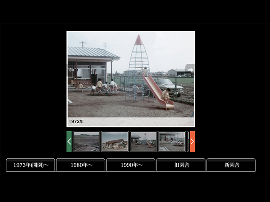Click the partially visible fifth thumbnail

pyautogui.click(x=188, y=141)
